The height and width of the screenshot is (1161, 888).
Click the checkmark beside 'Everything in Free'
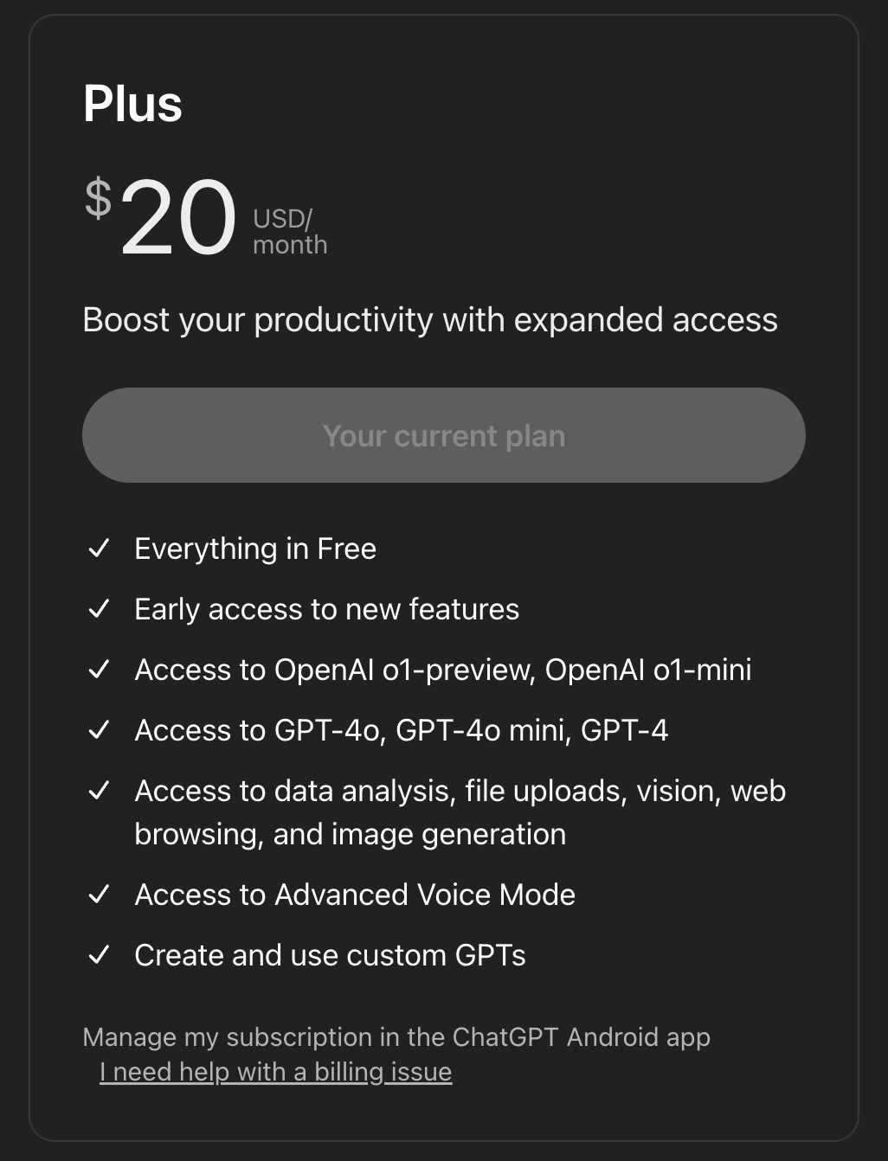[100, 548]
